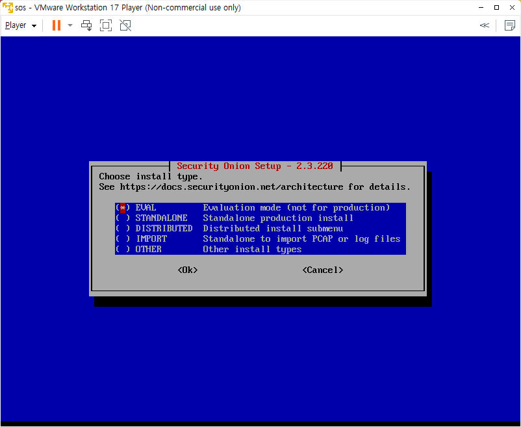Click the Cancel button in setup dialog
This screenshot has width=521, height=427.
pyautogui.click(x=323, y=270)
